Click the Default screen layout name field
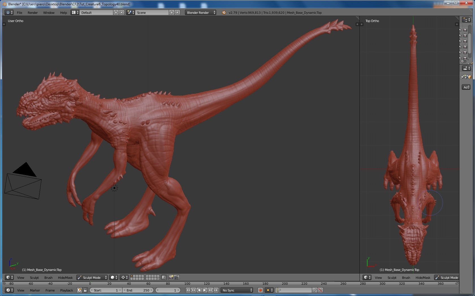The image size is (475, 296). click(96, 12)
